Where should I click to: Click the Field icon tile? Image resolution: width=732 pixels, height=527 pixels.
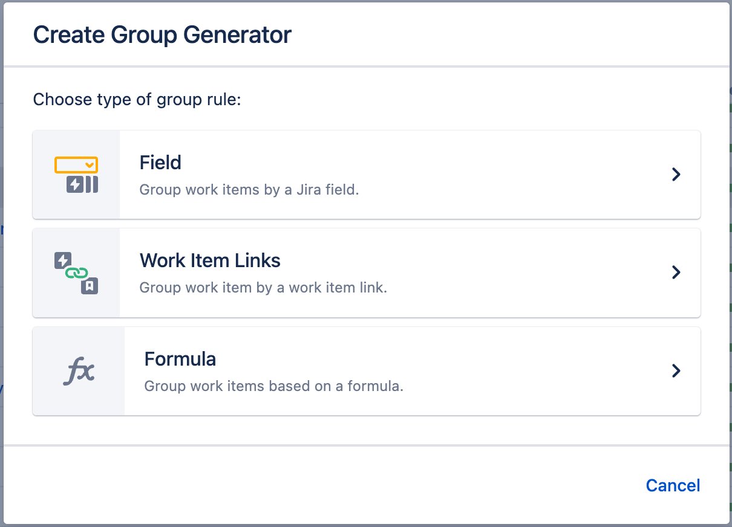[x=76, y=174]
